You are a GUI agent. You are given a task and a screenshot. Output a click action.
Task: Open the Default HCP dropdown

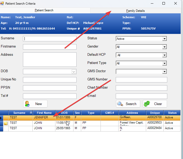[164, 55]
